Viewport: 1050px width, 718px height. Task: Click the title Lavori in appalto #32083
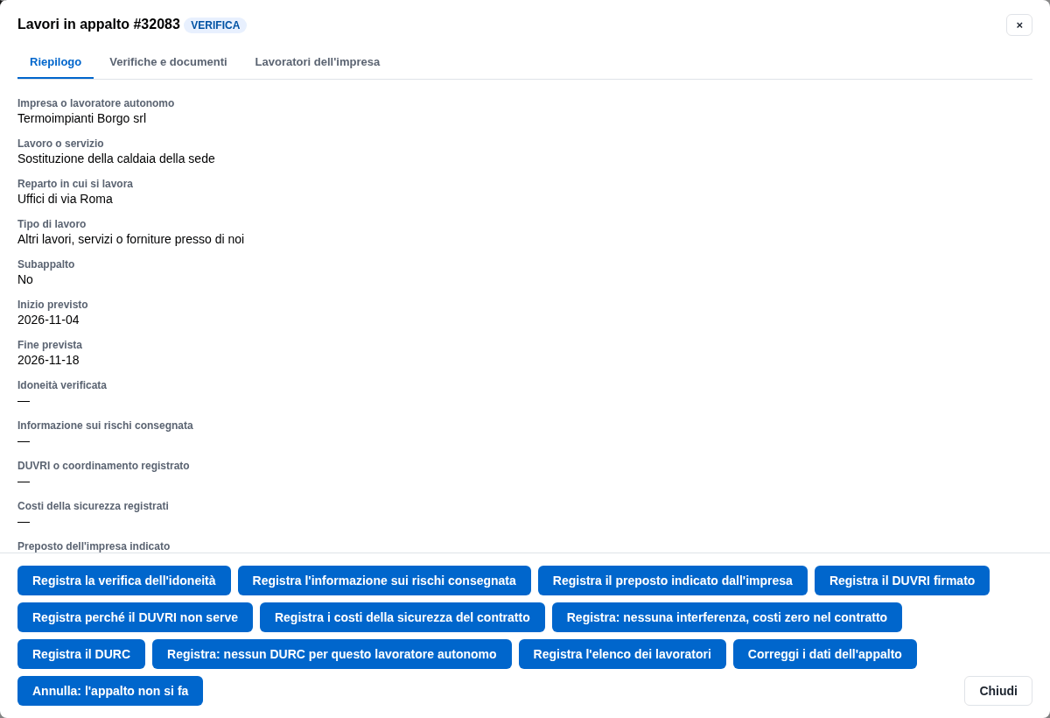click(x=99, y=25)
